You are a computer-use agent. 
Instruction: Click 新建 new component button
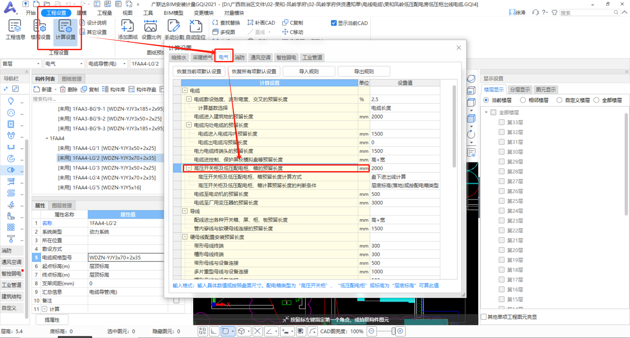pyautogui.click(x=43, y=89)
